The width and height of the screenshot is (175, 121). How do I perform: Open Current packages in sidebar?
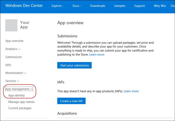(x=20, y=108)
